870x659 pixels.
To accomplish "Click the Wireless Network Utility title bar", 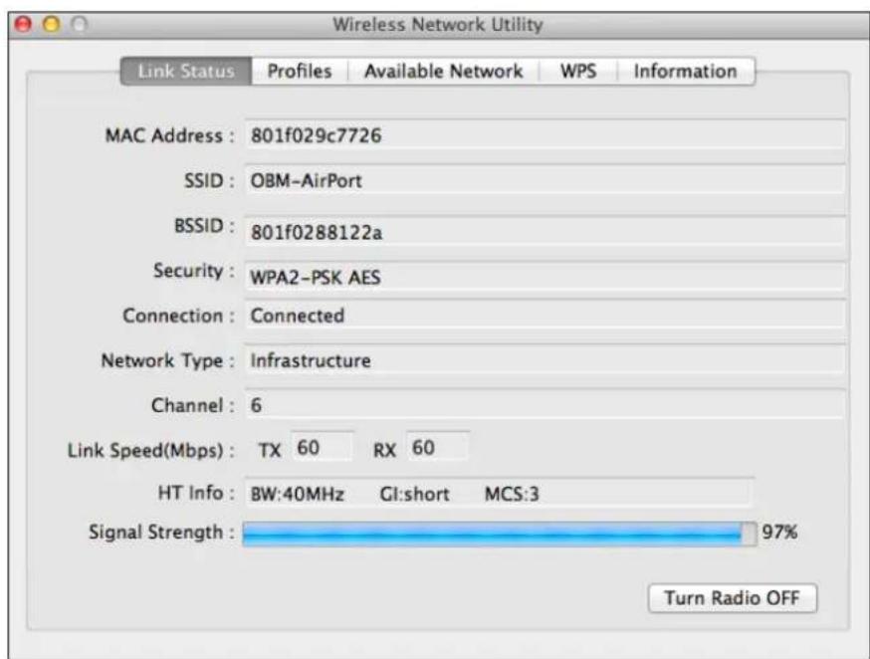I will [435, 18].
